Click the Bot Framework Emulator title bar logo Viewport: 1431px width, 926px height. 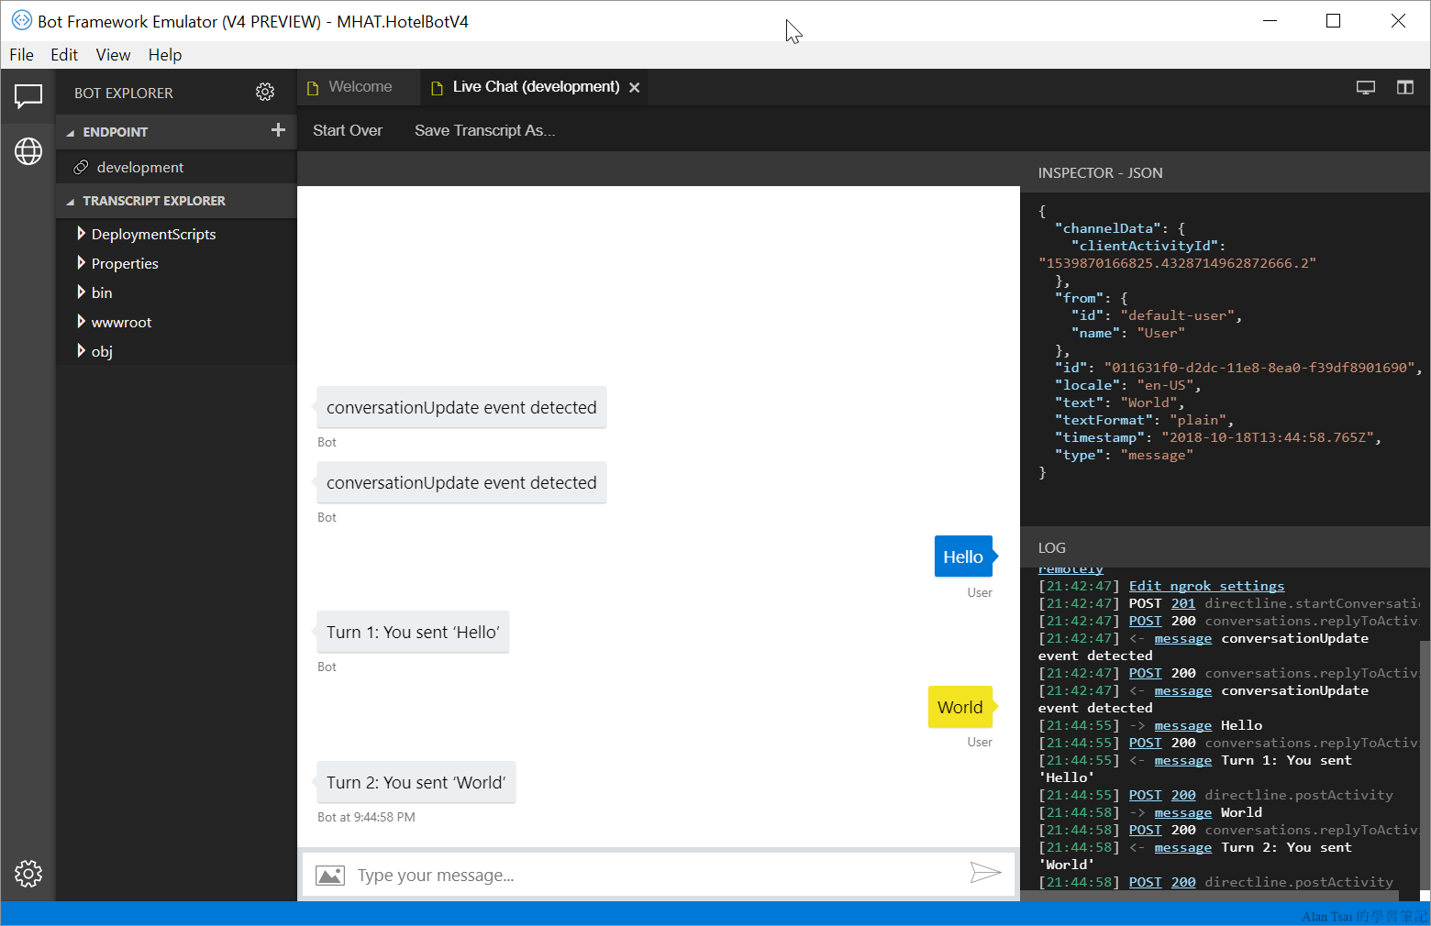pos(21,20)
